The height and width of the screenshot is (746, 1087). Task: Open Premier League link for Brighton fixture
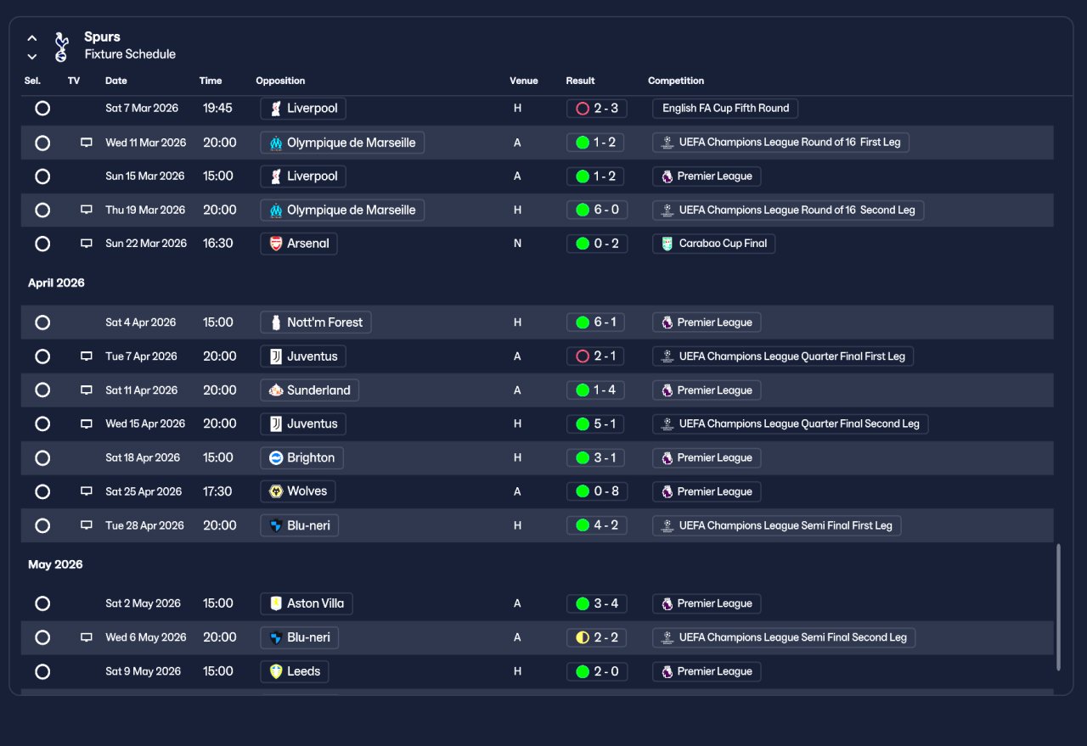point(707,457)
